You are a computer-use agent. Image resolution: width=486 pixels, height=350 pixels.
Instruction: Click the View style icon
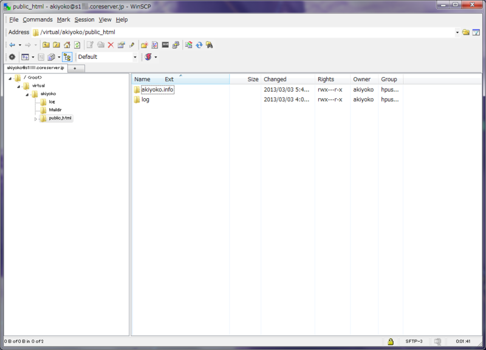point(25,57)
